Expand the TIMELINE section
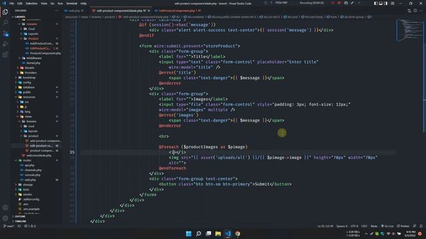 coord(21,221)
